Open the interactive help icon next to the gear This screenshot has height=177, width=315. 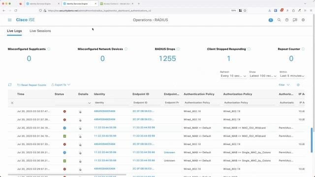click(295, 20)
